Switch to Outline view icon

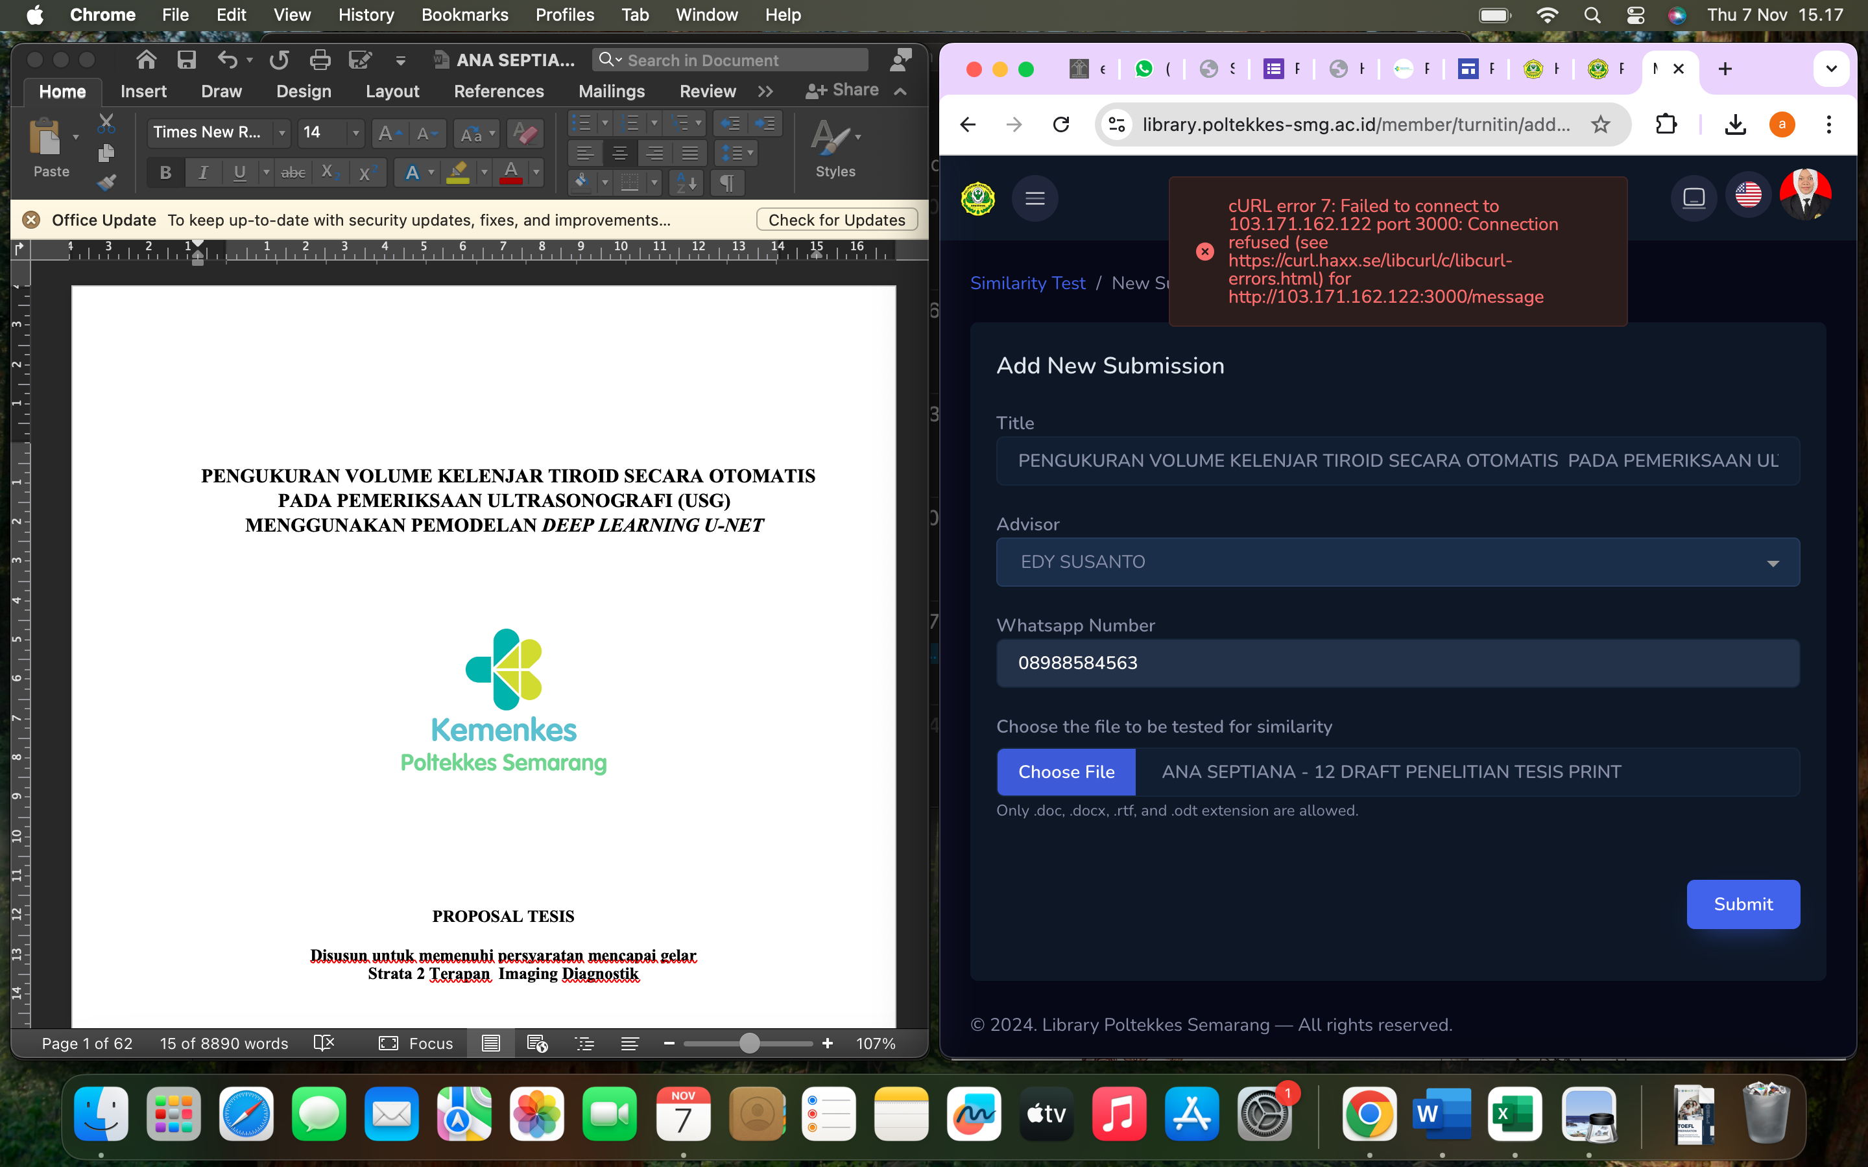tap(584, 1044)
